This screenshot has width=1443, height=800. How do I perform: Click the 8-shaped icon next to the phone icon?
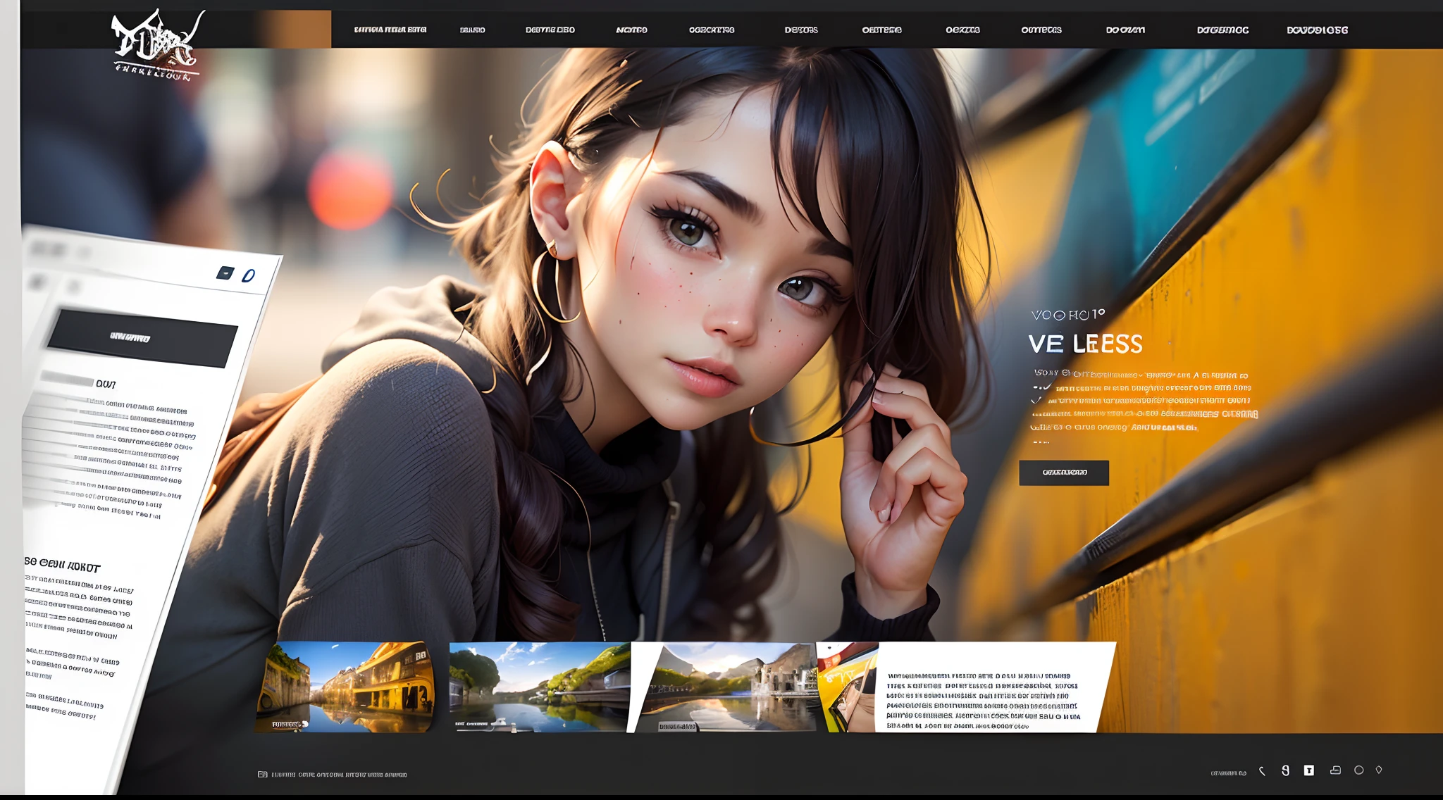click(1285, 770)
